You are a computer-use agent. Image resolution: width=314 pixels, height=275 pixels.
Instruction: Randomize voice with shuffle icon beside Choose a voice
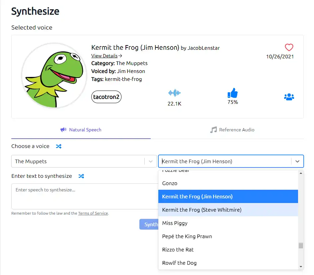tap(59, 146)
